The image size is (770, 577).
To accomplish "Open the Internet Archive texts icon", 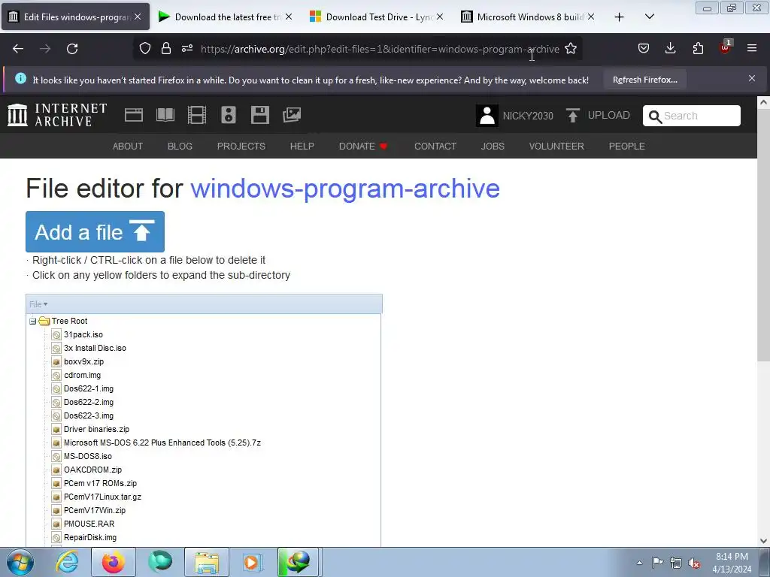I will click(x=165, y=115).
